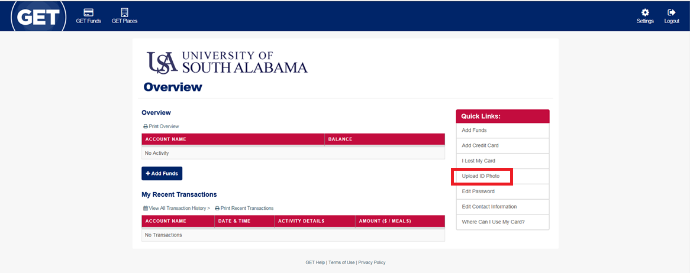Viewport: 690px width, 273px height.
Task: Click View All Transaction History link
Action: pyautogui.click(x=176, y=209)
